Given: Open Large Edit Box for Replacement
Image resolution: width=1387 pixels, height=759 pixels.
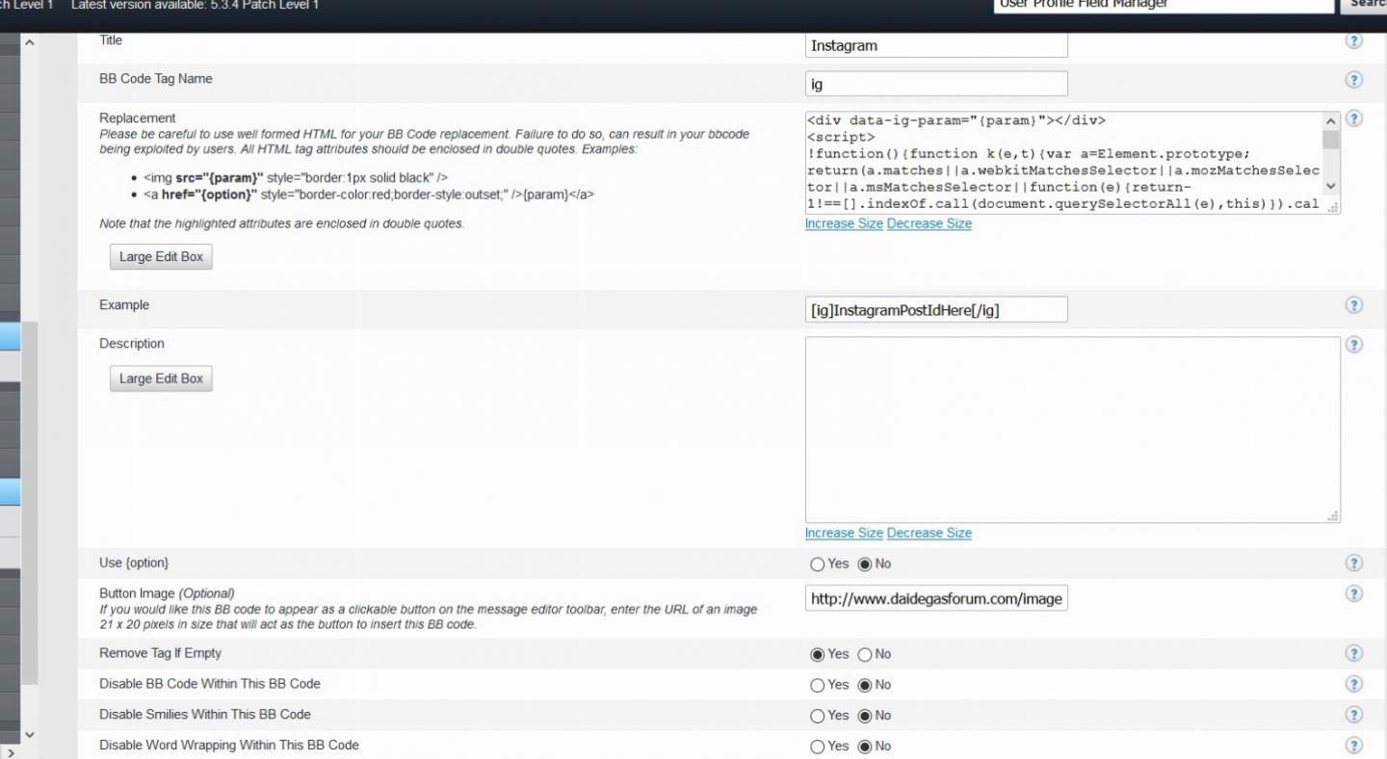Looking at the screenshot, I should [x=161, y=257].
